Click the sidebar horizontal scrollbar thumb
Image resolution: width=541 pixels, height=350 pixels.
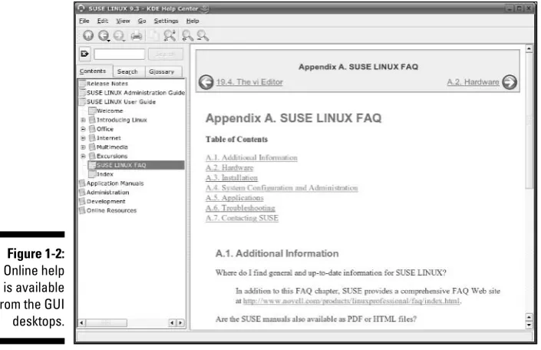click(x=106, y=322)
